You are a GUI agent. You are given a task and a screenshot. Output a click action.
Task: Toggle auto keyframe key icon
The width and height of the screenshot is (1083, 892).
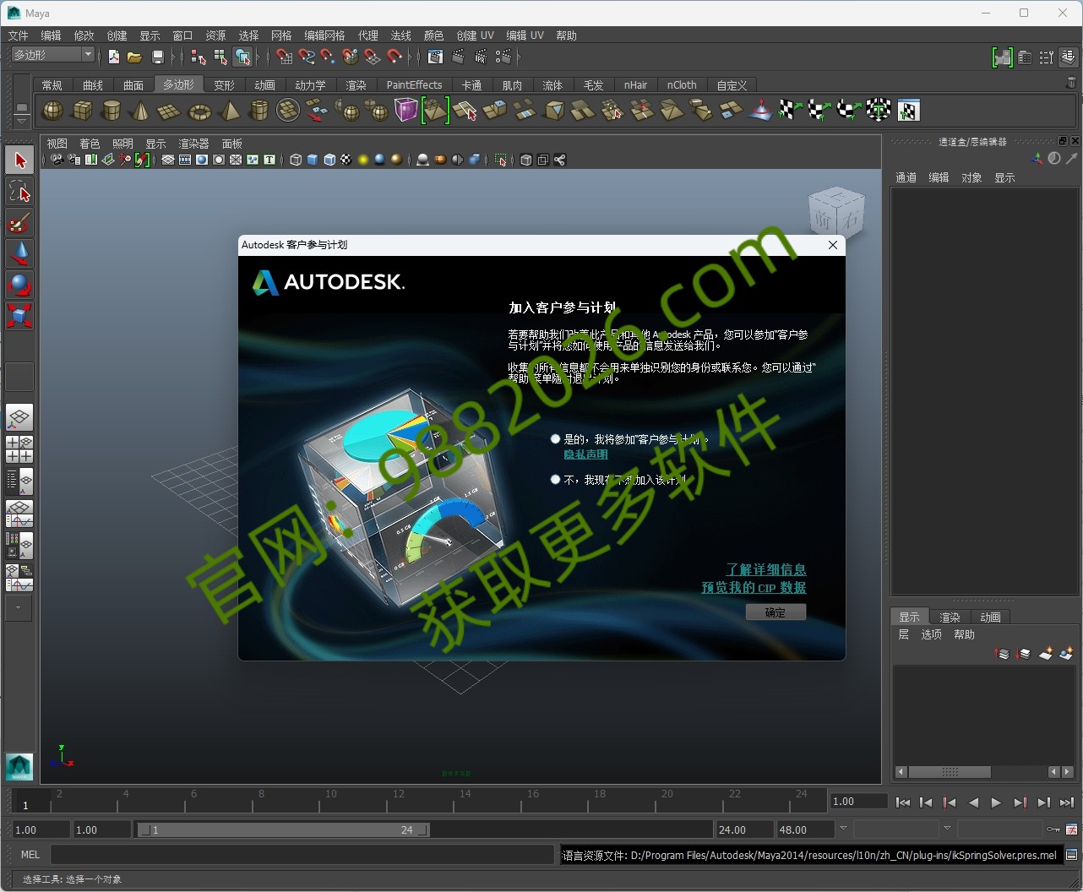point(1053,829)
